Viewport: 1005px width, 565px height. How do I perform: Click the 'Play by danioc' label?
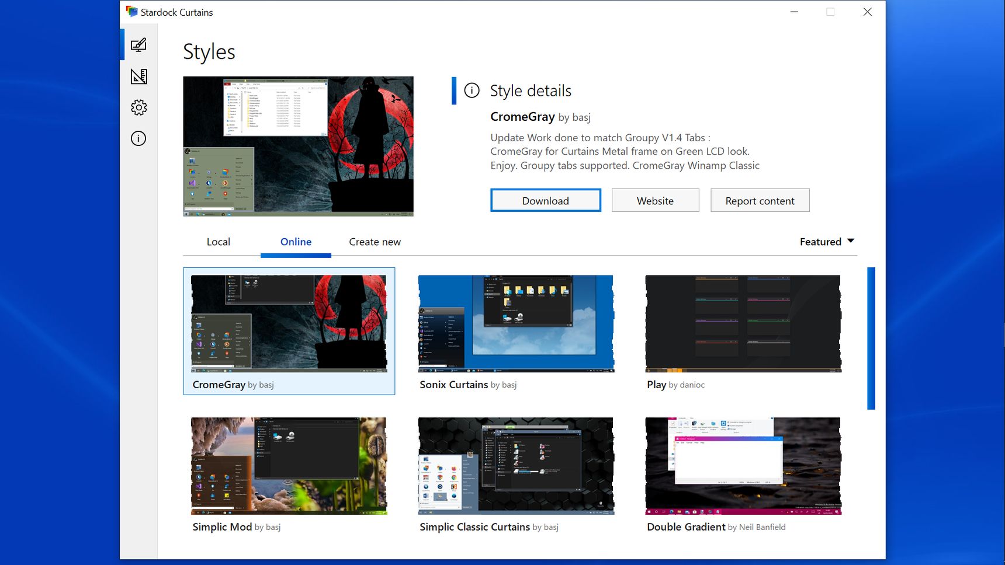click(x=675, y=385)
